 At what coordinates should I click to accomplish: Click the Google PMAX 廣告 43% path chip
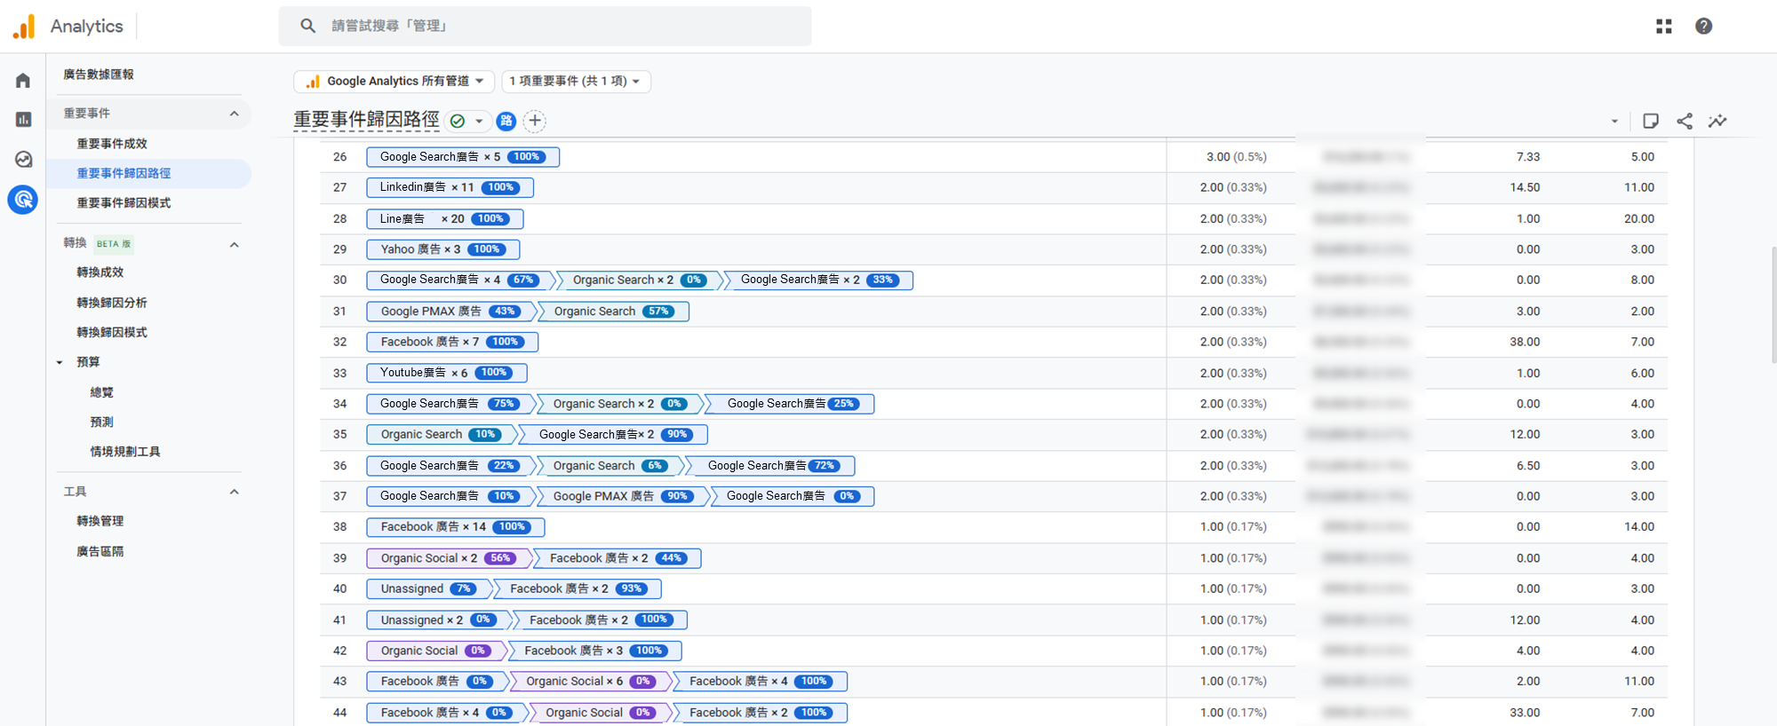point(450,312)
